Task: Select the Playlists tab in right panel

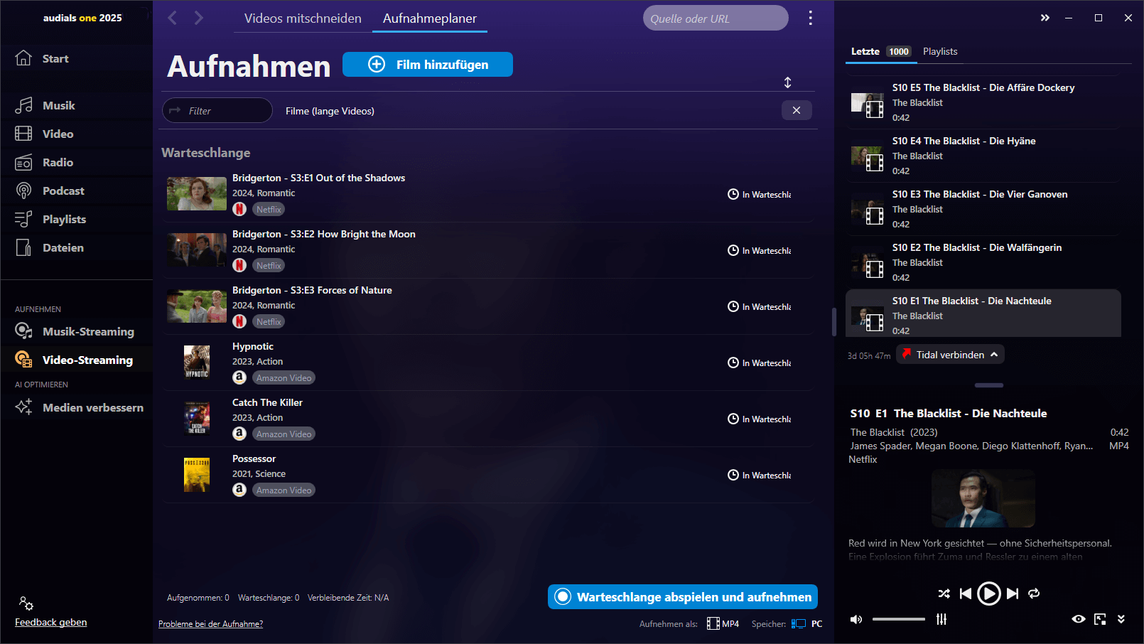Action: pos(939,51)
